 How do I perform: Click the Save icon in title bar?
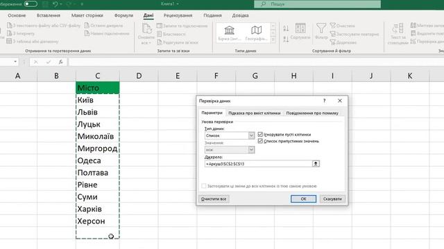click(45, 4)
